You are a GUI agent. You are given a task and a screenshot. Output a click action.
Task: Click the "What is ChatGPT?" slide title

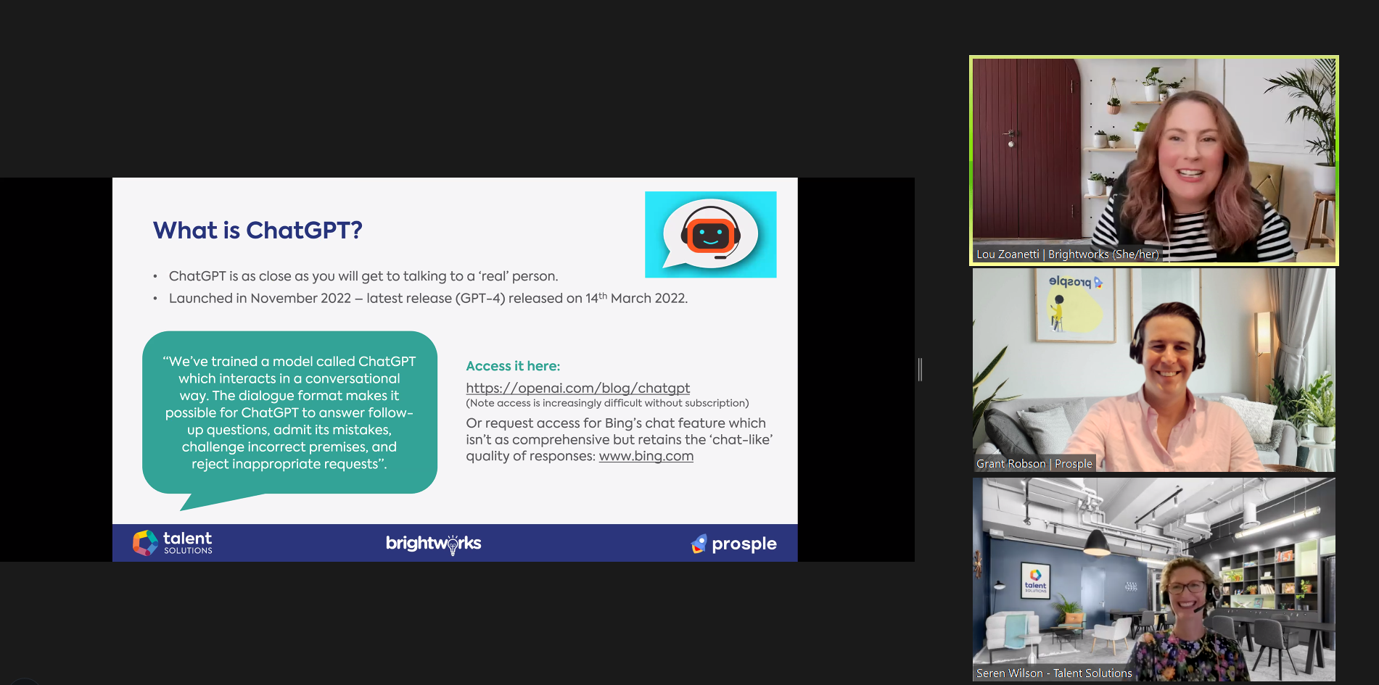(258, 231)
